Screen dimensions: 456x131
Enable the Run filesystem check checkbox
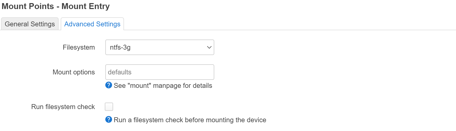(109, 106)
